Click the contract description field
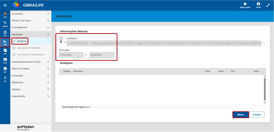Image resolution: width=274 pixels, height=132 pixels. tap(176, 43)
